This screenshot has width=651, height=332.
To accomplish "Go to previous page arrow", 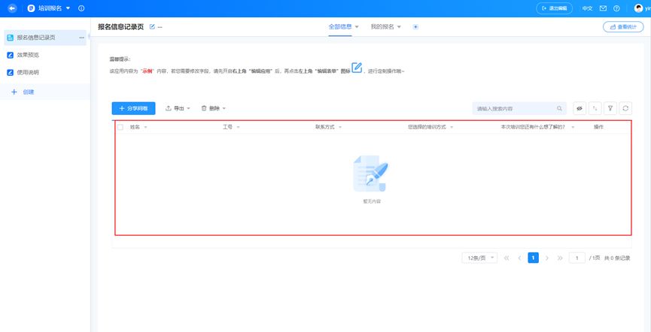I will (519, 258).
